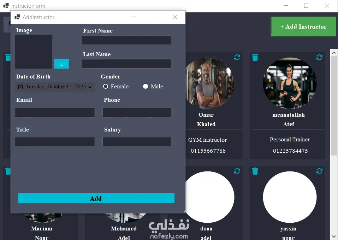The height and width of the screenshot is (240, 338).
Task: Click the 'Mohamed' name text
Action: tap(124, 229)
